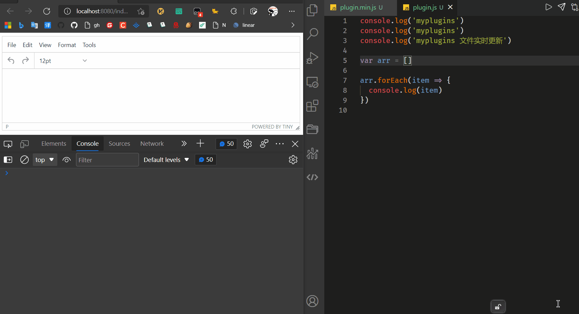Open the DevTools customize menu

[x=280, y=144]
